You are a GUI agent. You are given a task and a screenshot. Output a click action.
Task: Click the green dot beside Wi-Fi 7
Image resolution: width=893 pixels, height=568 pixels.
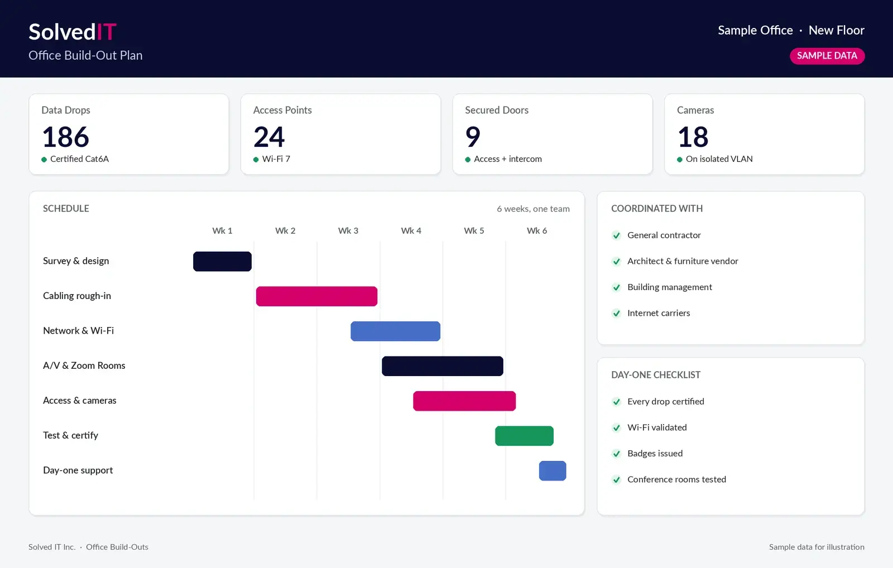click(x=256, y=160)
